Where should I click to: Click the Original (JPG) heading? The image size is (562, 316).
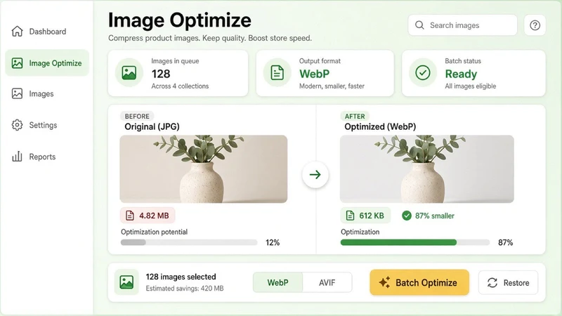point(152,126)
